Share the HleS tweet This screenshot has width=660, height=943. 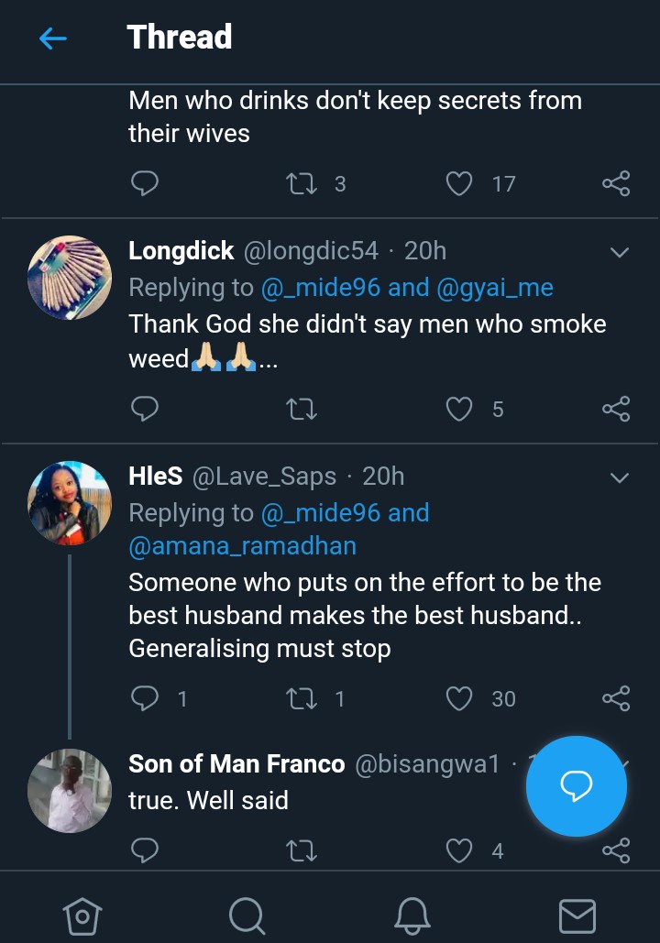616,698
